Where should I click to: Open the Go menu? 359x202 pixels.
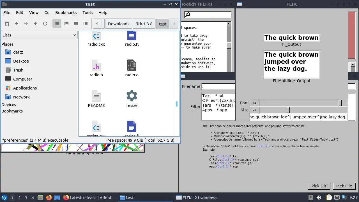tap(47, 13)
